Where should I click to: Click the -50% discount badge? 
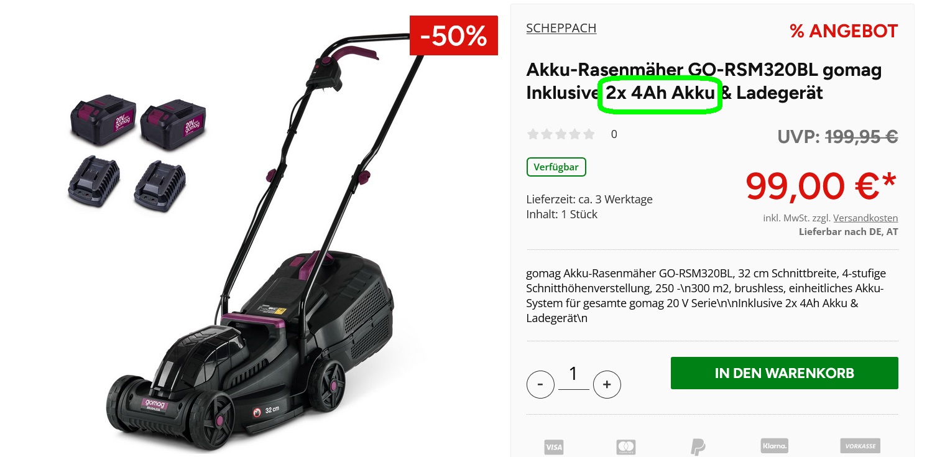point(454,35)
